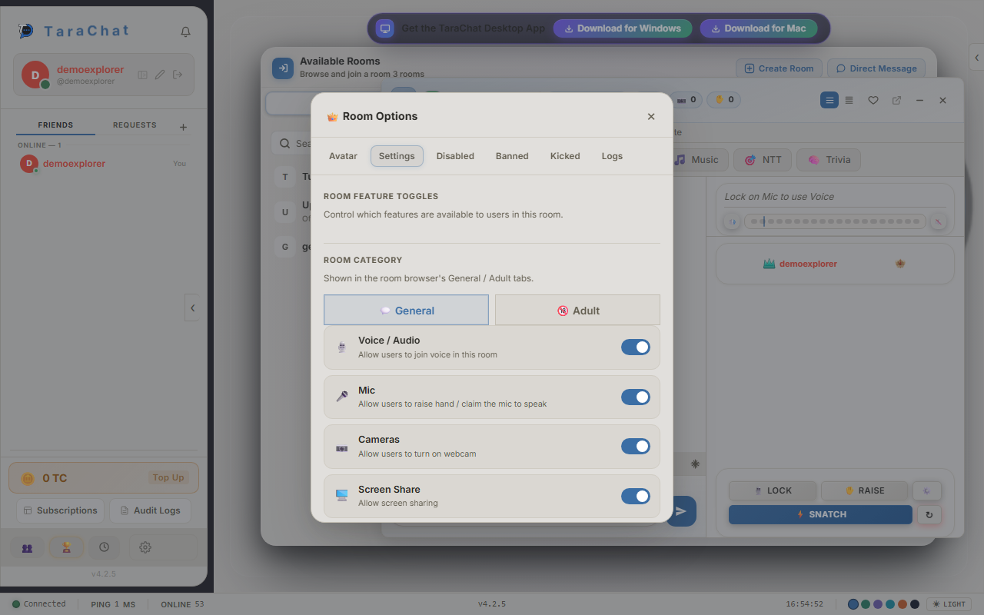
Task: Click the muted mic icon in voice panel
Action: pos(938,221)
